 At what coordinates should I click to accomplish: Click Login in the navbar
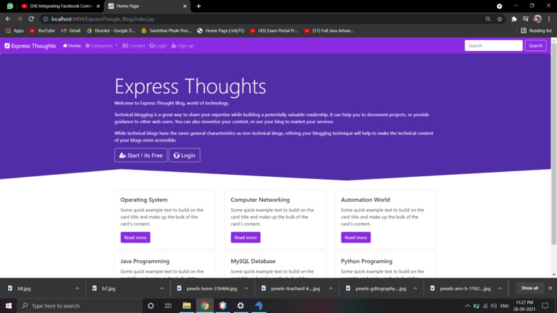pos(158,46)
